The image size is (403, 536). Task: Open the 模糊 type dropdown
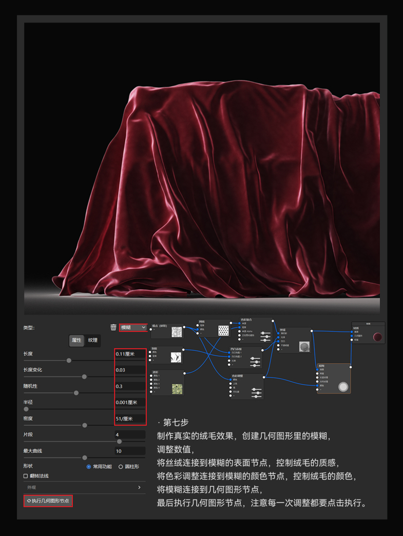point(133,327)
